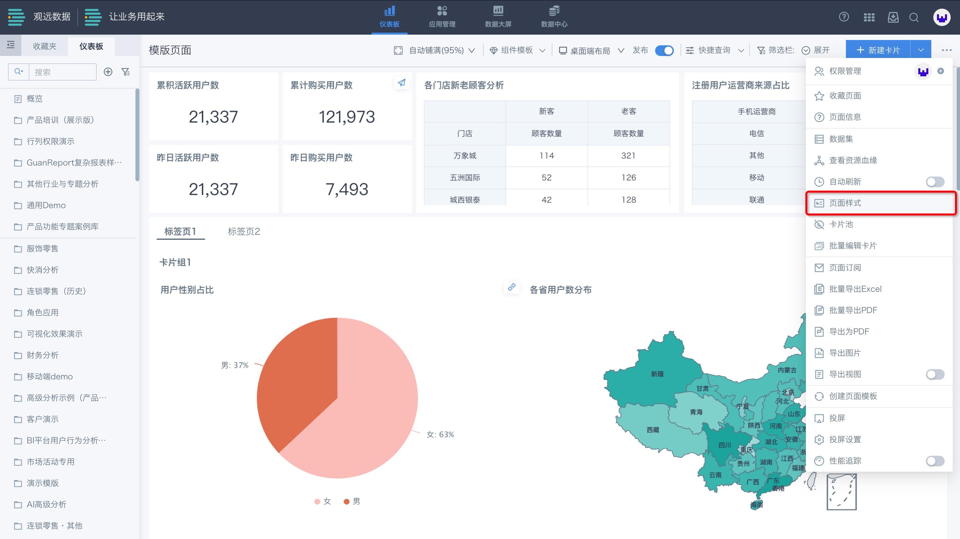The height and width of the screenshot is (539, 960).
Task: Click the send icon on 累计购买用户数 card
Action: point(401,83)
